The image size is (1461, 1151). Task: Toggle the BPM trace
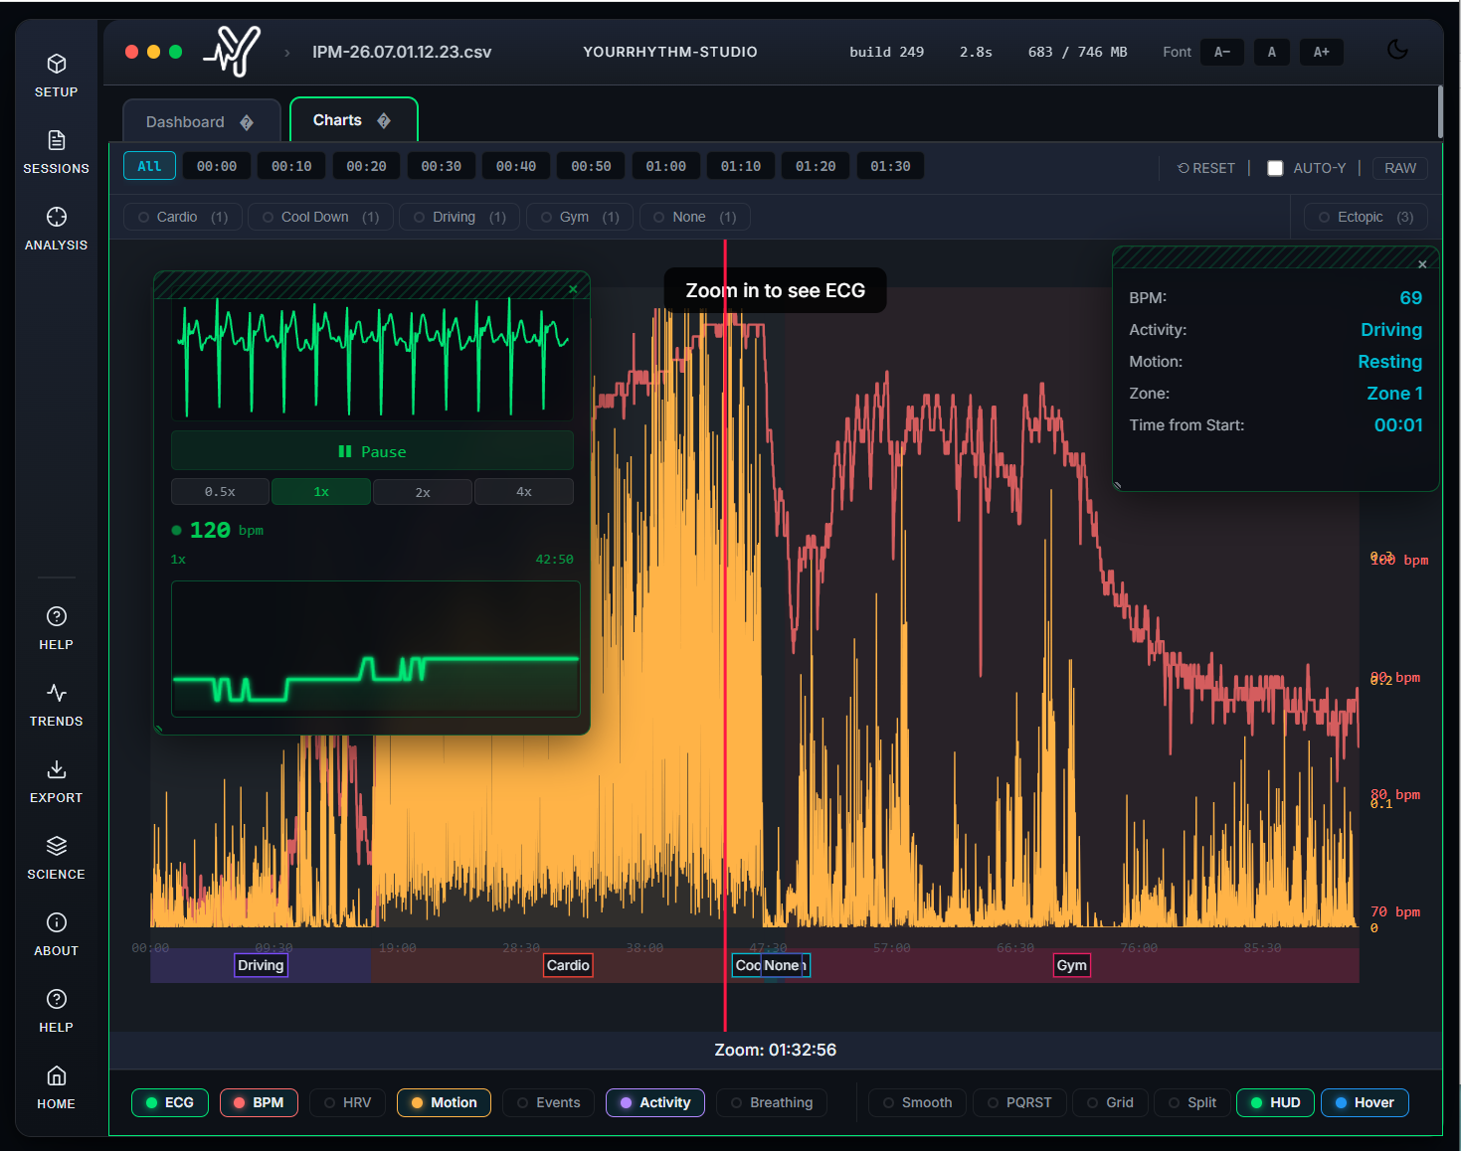(259, 1102)
